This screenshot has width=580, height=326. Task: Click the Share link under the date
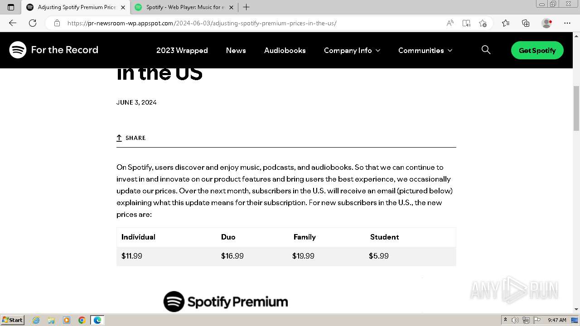pos(131,138)
